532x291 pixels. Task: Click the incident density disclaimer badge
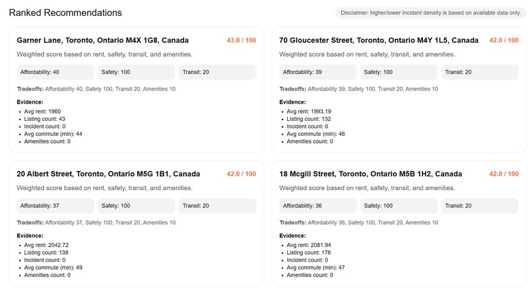click(430, 13)
